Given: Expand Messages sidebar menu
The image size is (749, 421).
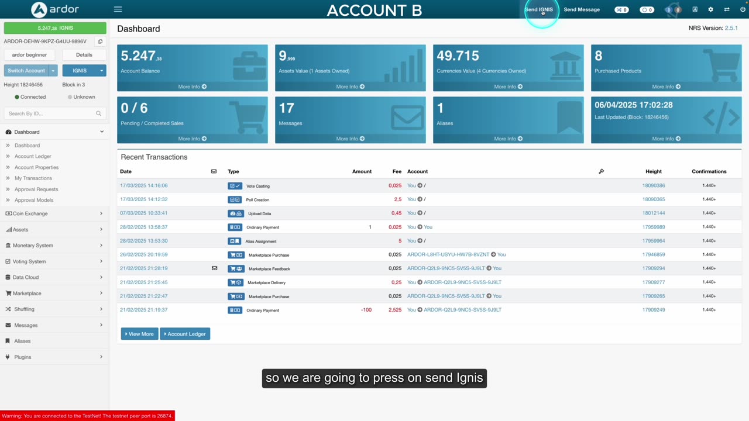Looking at the screenshot, I should click(x=55, y=325).
